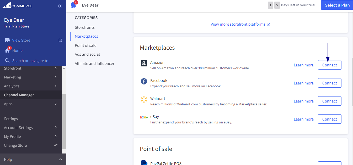Screen dimensions: 353x165
Task: Click Days left in your trial text
Action: pyautogui.click(x=299, y=5)
